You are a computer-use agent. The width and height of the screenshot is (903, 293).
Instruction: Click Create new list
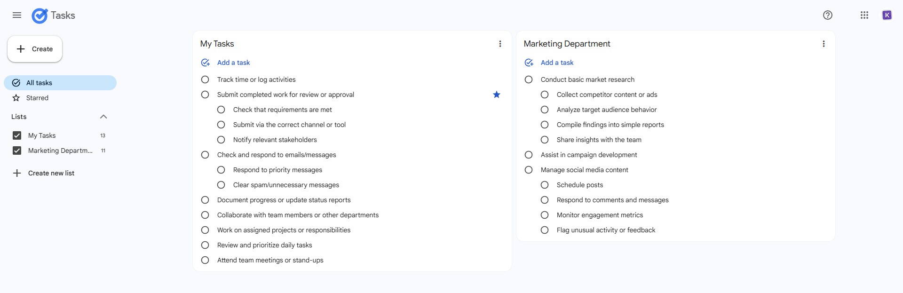51,173
